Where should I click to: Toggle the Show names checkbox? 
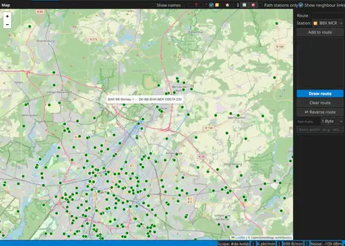pos(152,5)
